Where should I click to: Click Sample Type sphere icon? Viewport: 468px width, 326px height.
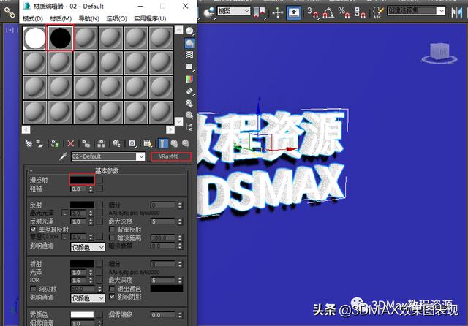point(189,31)
